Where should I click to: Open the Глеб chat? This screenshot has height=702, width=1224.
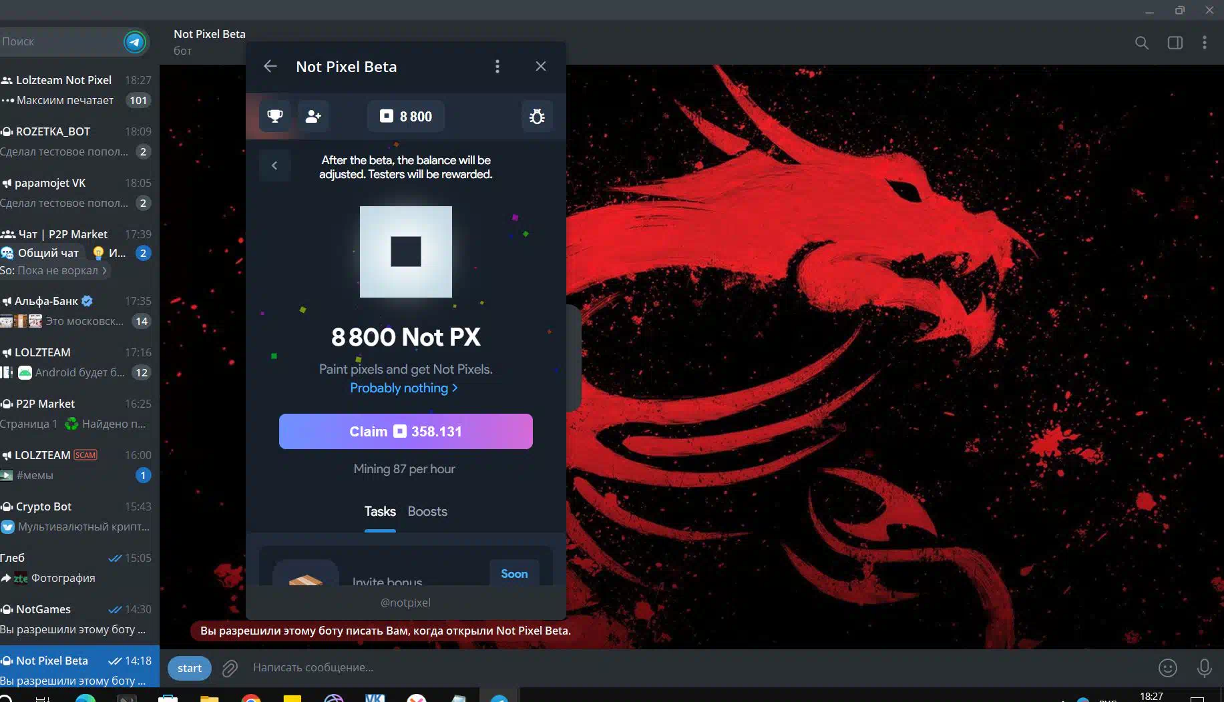pos(79,568)
